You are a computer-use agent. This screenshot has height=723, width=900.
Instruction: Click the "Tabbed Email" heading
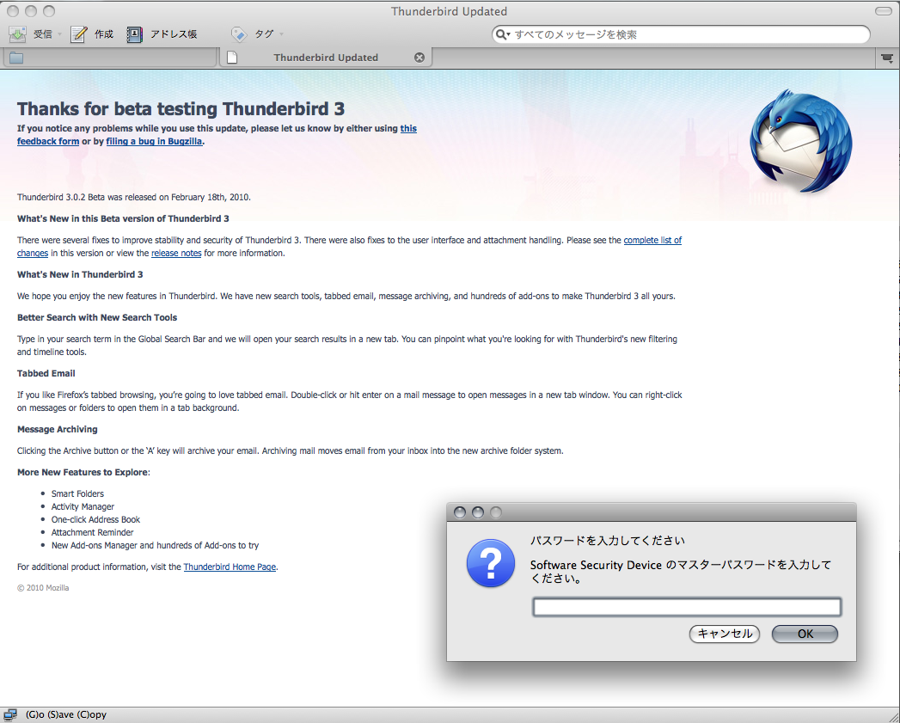tap(46, 373)
